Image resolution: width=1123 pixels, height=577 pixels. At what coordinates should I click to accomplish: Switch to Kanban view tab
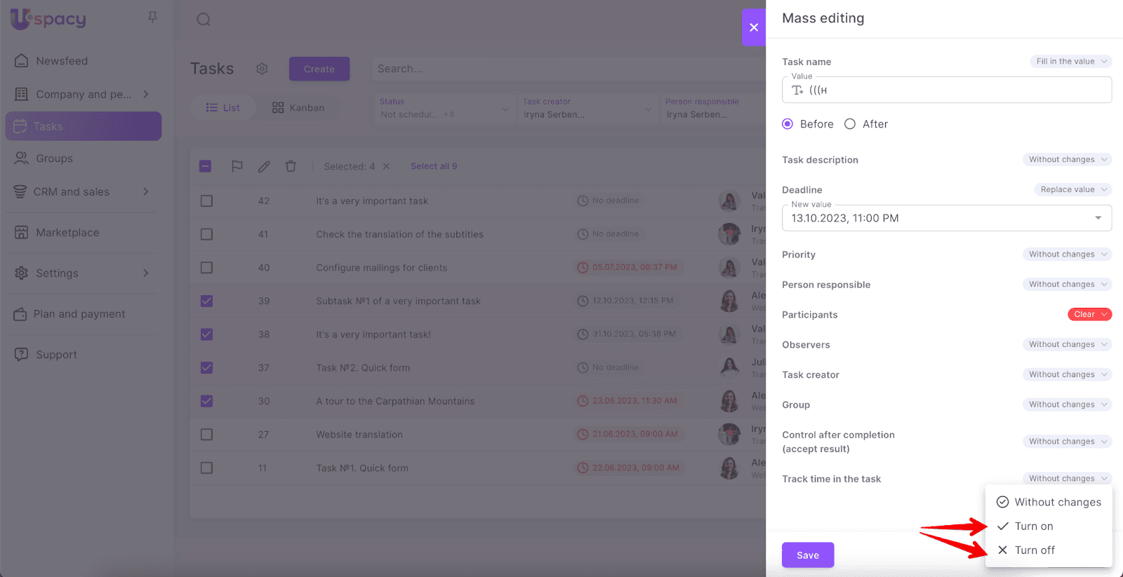[x=298, y=108]
